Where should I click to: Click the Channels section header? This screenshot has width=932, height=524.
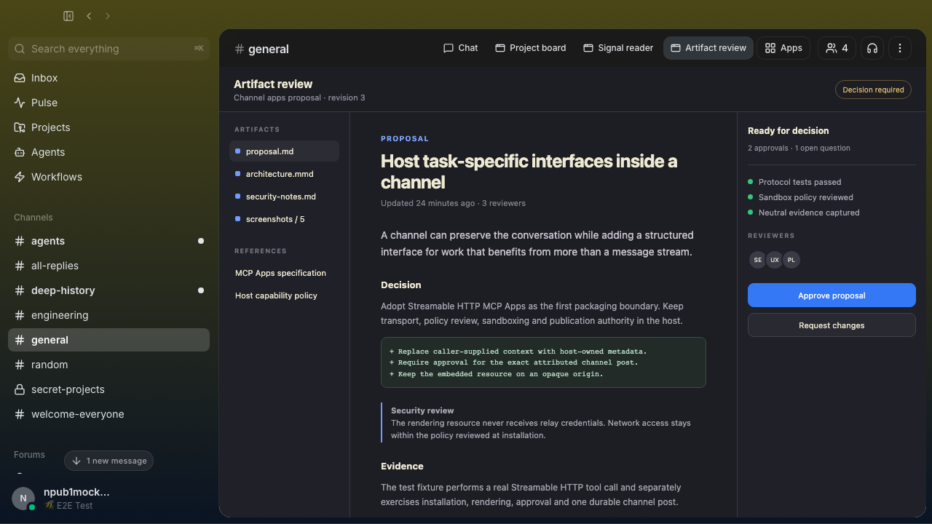click(x=33, y=218)
